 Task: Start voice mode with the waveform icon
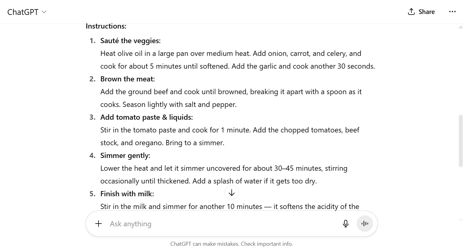[365, 224]
